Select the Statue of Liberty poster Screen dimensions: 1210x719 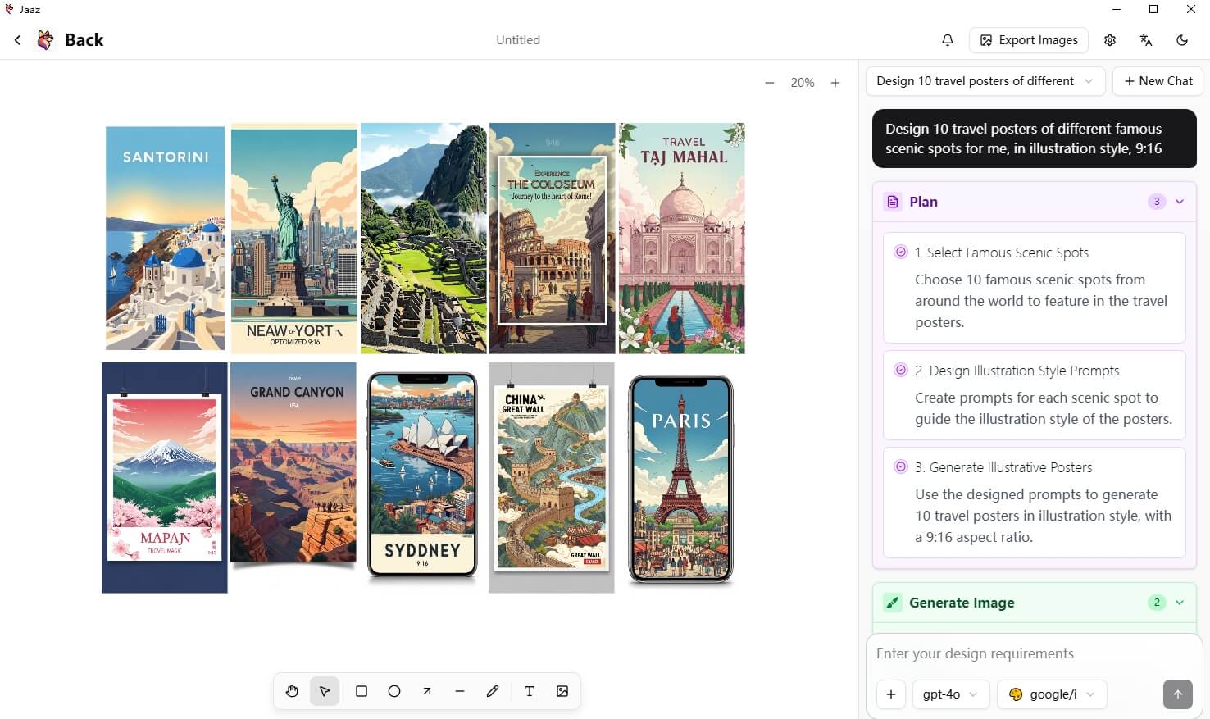pos(293,239)
